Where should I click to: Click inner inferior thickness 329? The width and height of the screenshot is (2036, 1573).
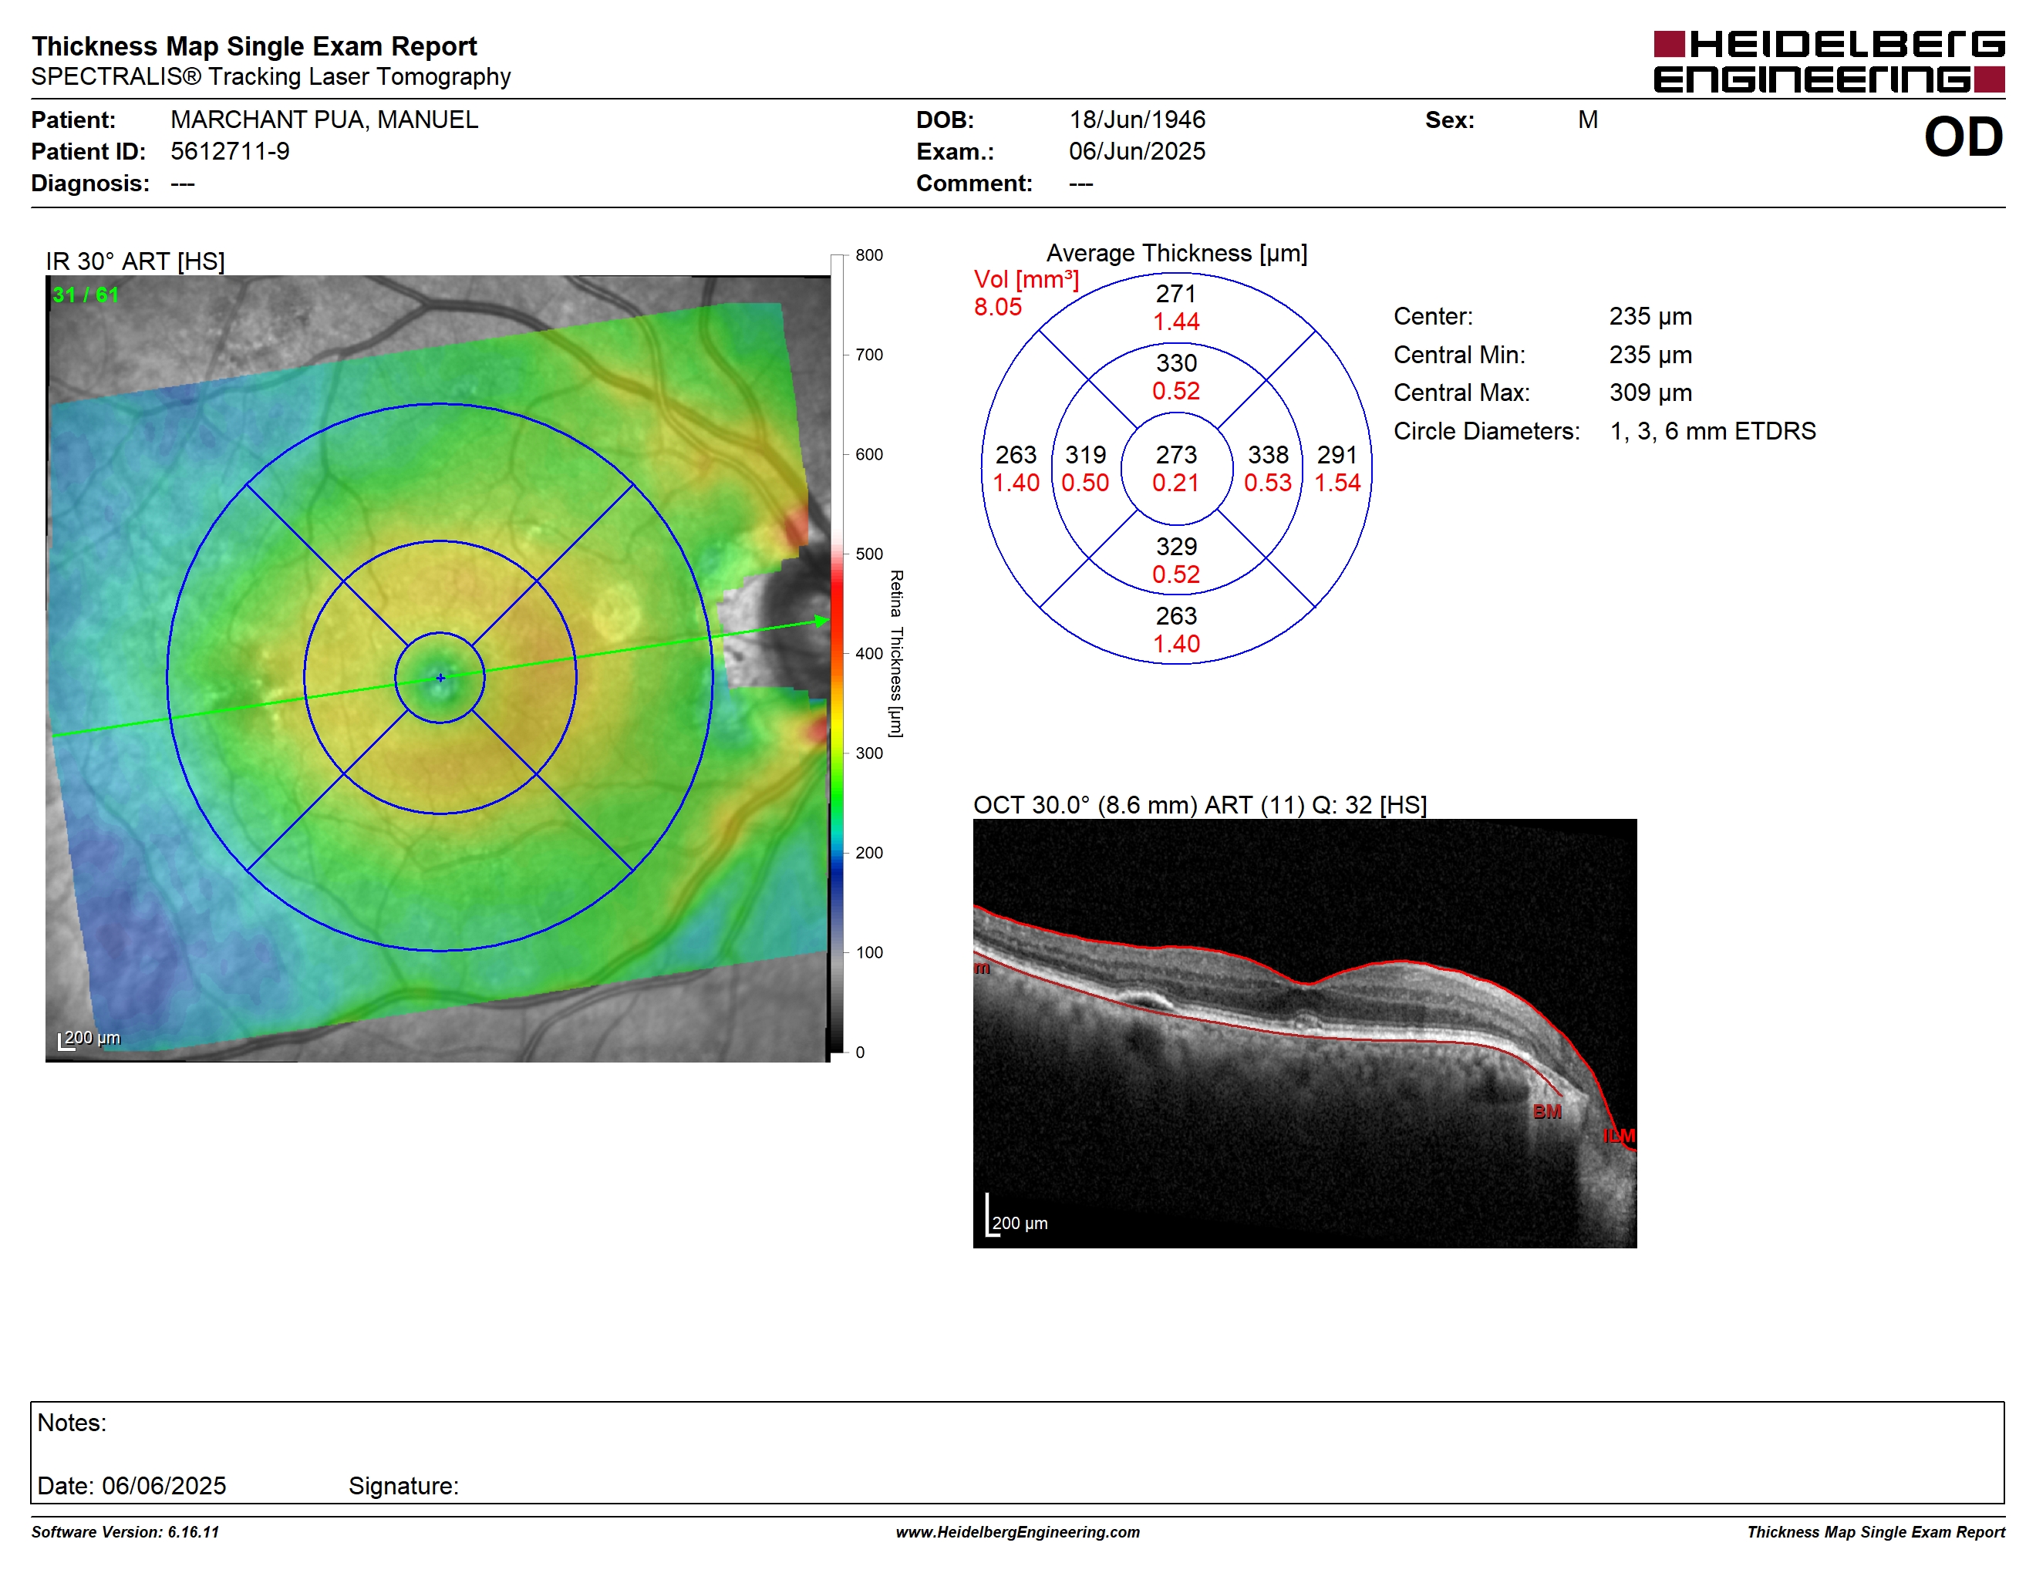point(1175,546)
